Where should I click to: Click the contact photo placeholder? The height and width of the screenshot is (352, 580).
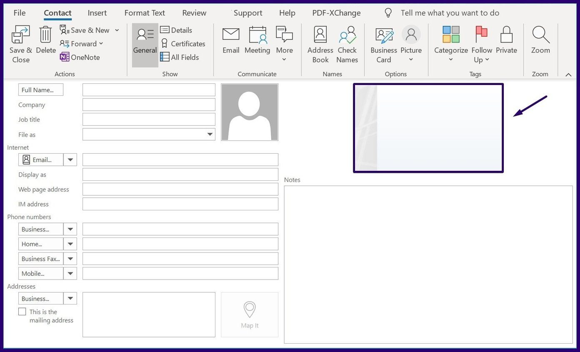250,112
